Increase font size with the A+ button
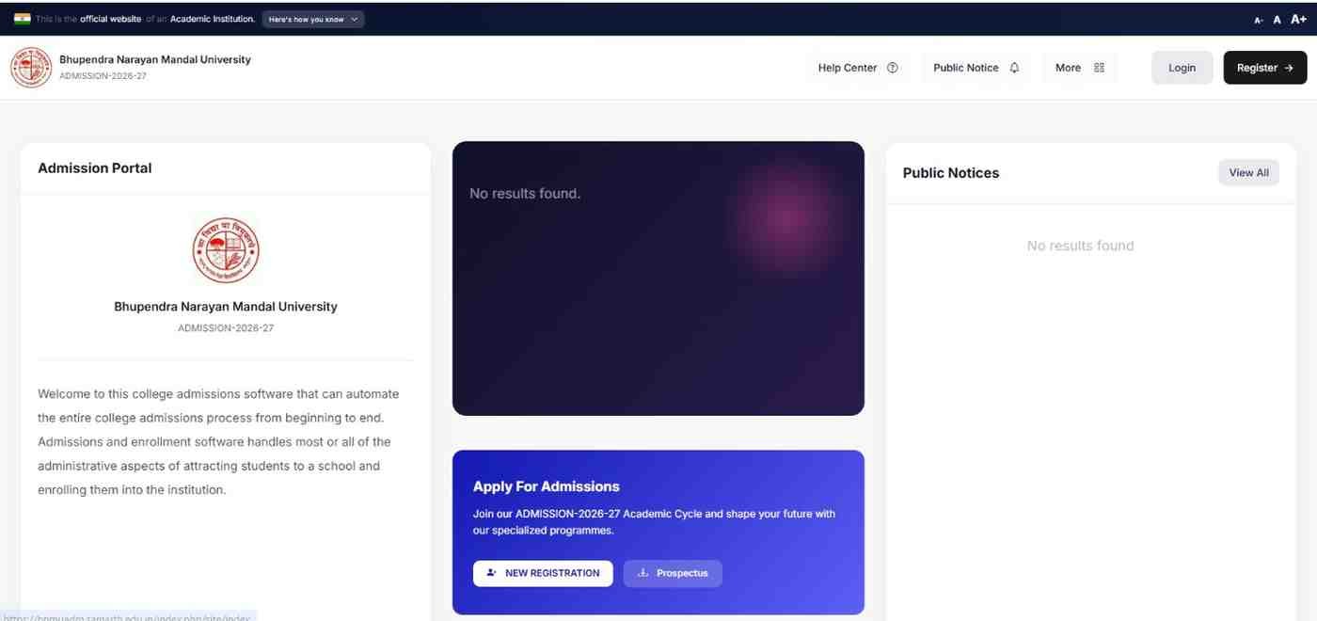The image size is (1317, 621). pos(1299,19)
